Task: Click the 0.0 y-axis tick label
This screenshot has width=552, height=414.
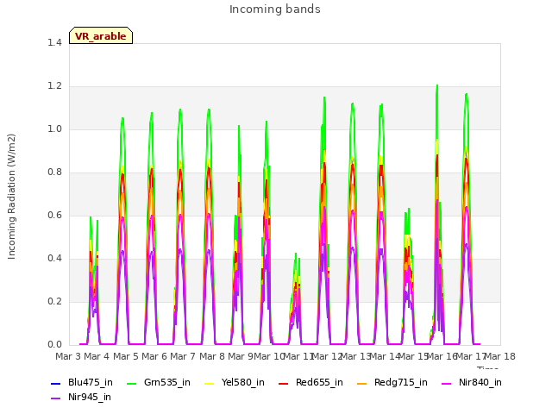Action: 54,345
